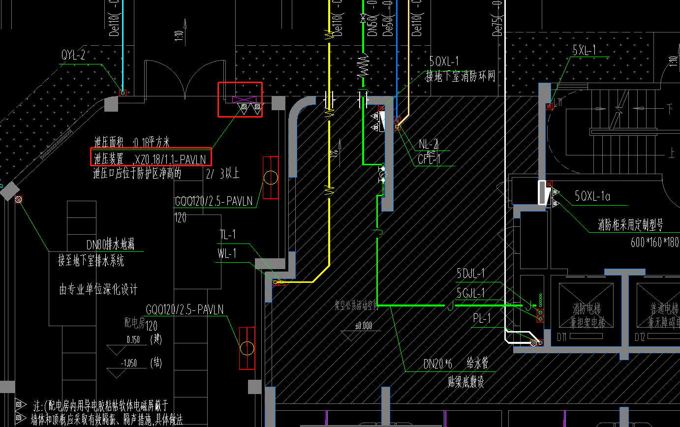Click the DT2 elevator tag
Viewport: 680px width, 427px height.
(x=640, y=337)
